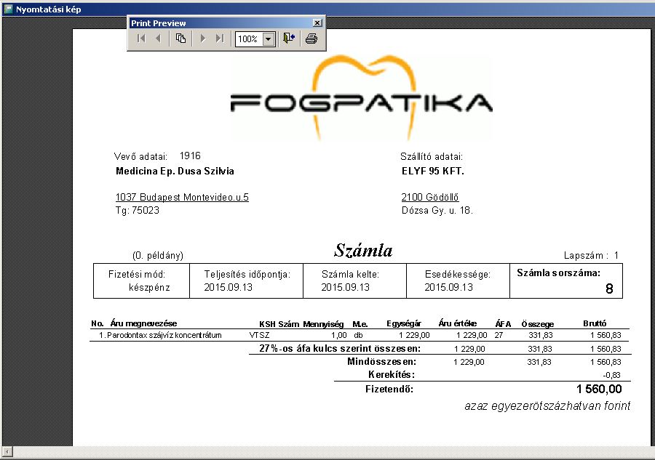Click the "Mennyiség" column header
This screenshot has width=655, height=460.
pyautogui.click(x=323, y=324)
